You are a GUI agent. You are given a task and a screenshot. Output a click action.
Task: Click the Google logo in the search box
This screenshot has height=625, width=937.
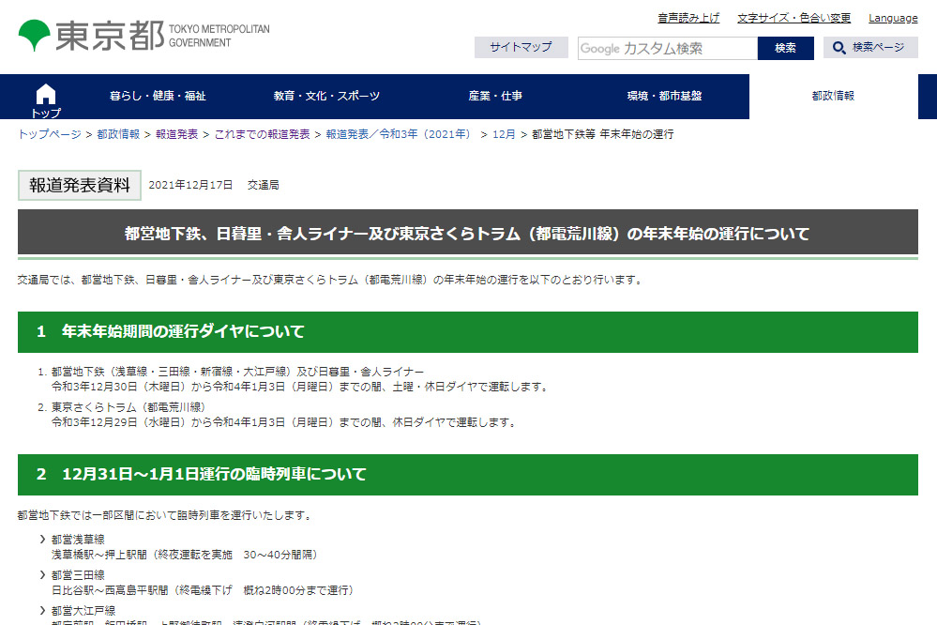[600, 47]
